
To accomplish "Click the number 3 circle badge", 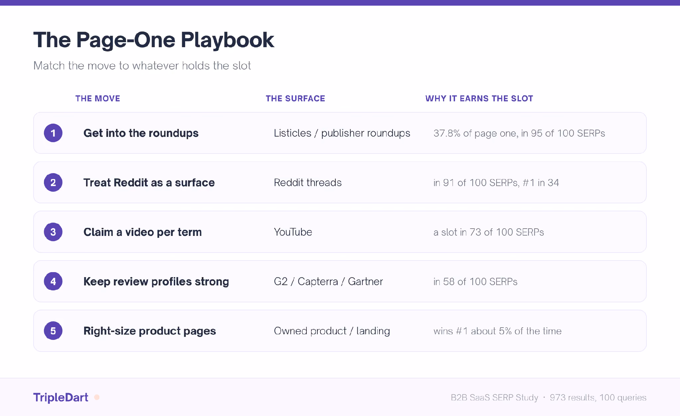I will click(53, 232).
